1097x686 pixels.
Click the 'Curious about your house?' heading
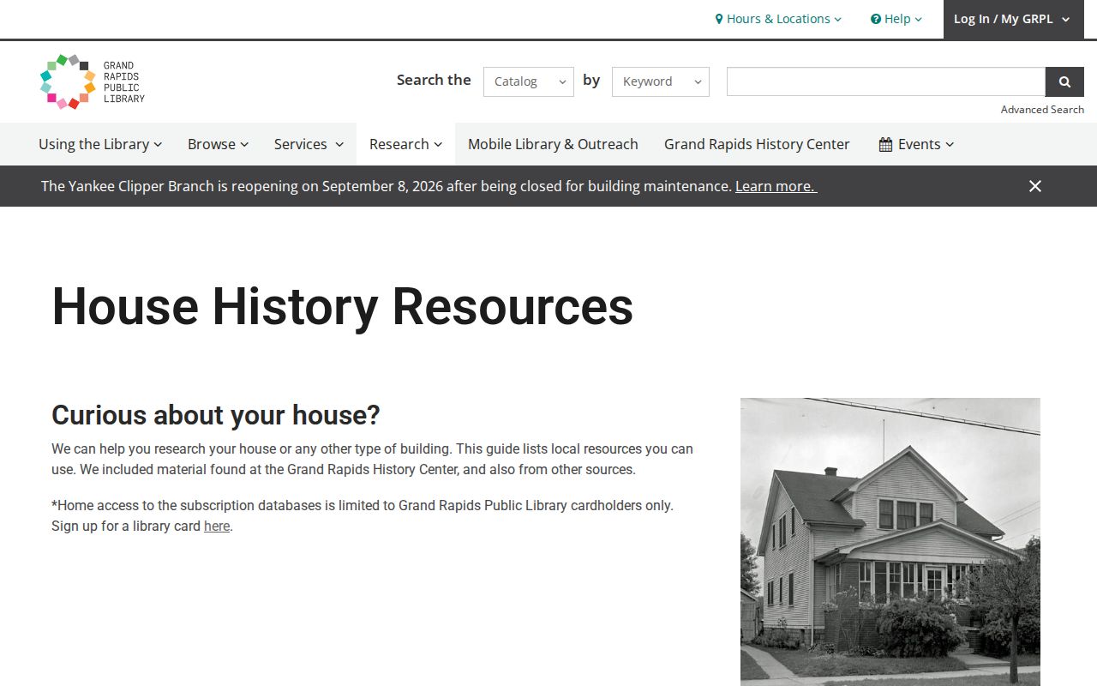click(216, 415)
